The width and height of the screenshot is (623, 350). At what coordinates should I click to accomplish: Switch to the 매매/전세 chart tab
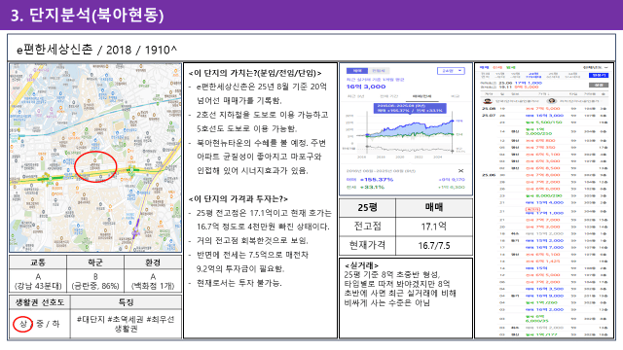421,96
